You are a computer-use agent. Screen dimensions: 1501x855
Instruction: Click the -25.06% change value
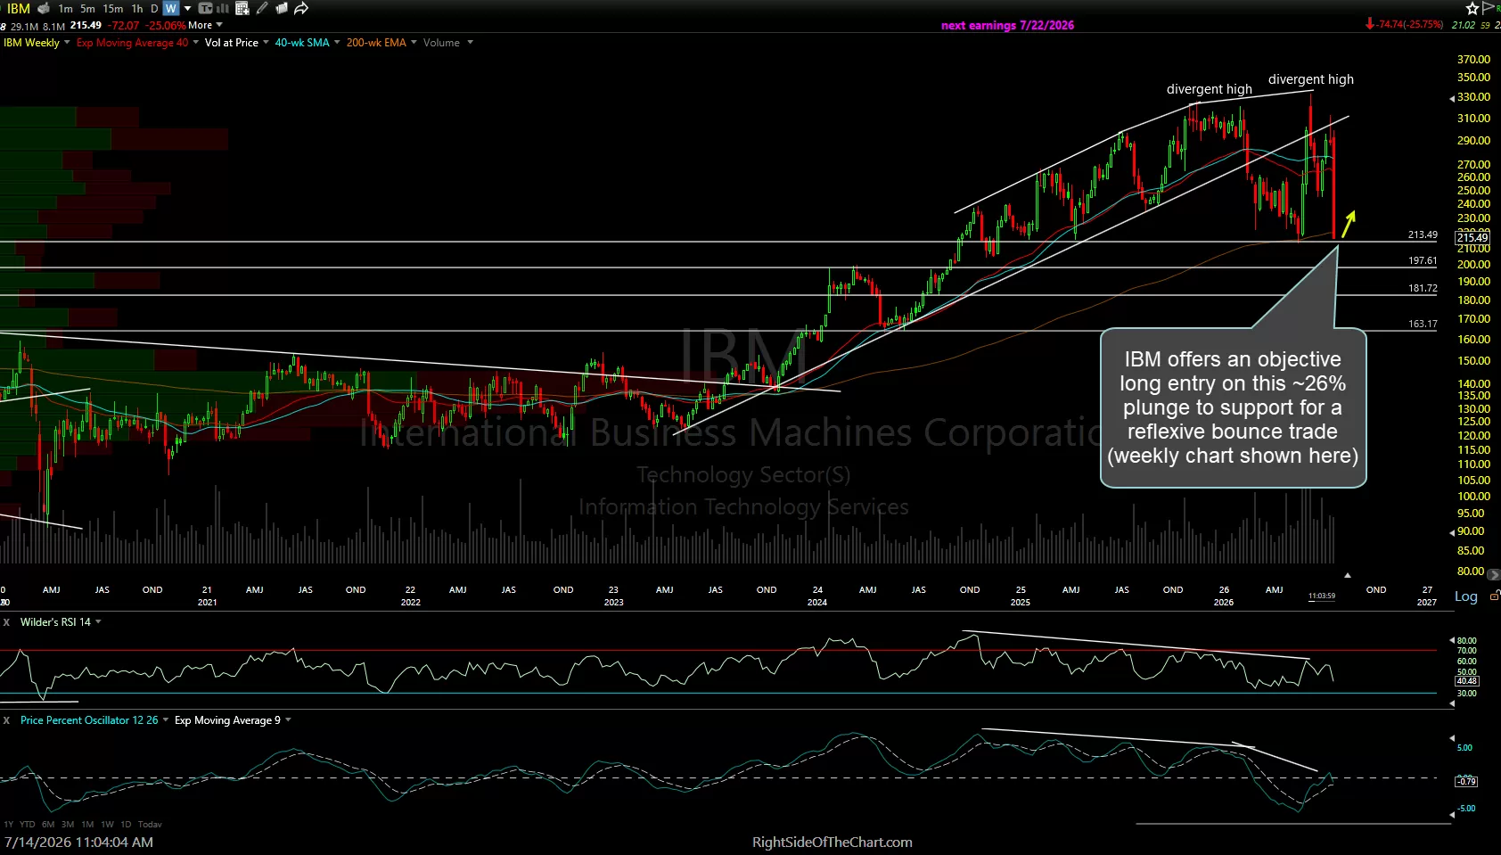(x=166, y=25)
